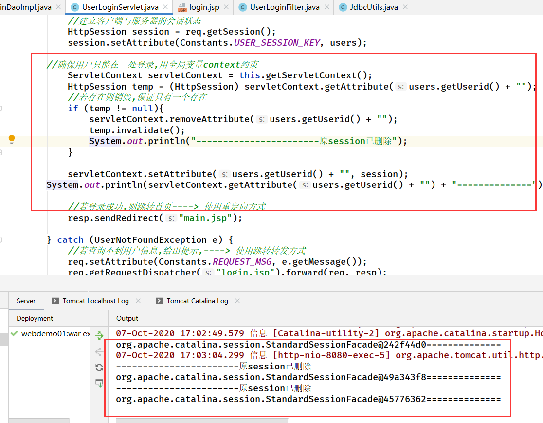This screenshot has height=423, width=543.
Task: Click the fold marker beside the if statement
Action: [x=1, y=109]
